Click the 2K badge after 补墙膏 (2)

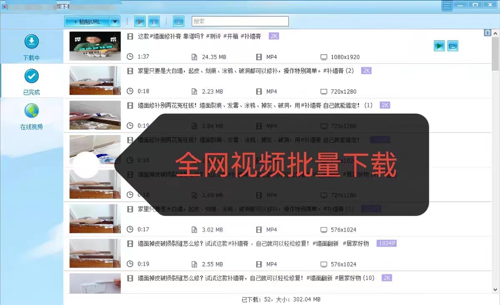point(366,71)
